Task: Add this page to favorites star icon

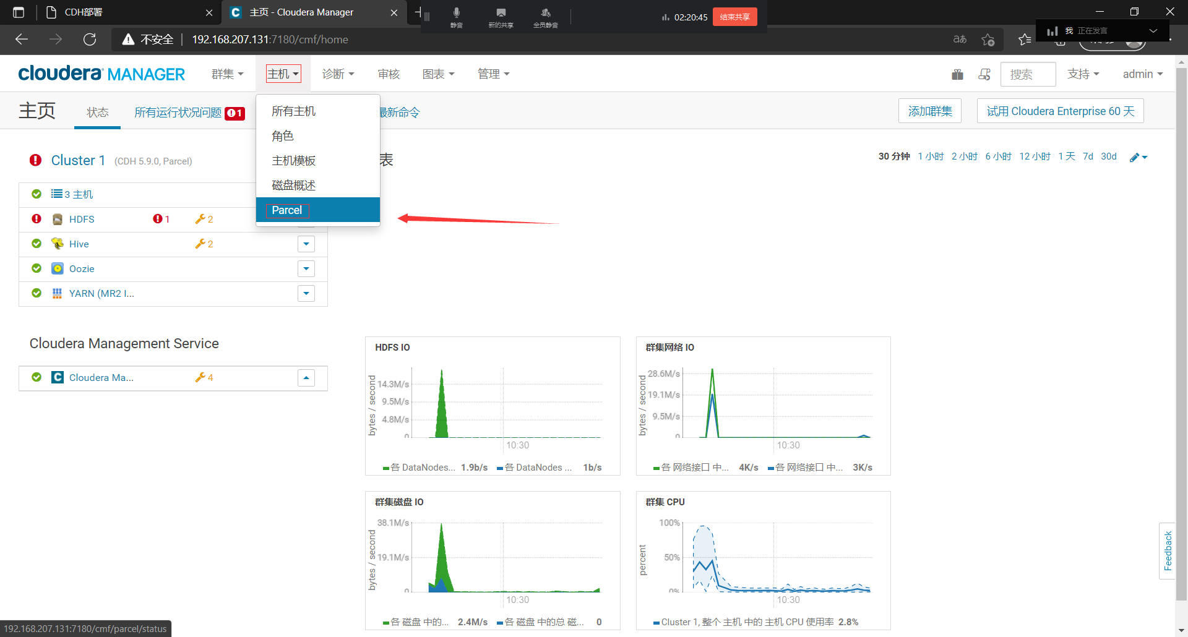Action: tap(988, 40)
